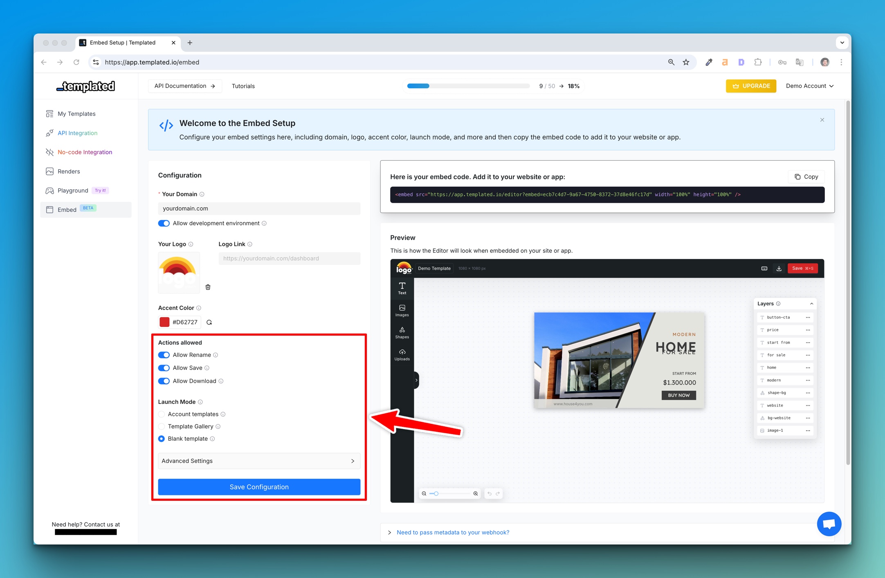885x578 pixels.
Task: Select the Text tool in preview editor
Action: coord(402,288)
